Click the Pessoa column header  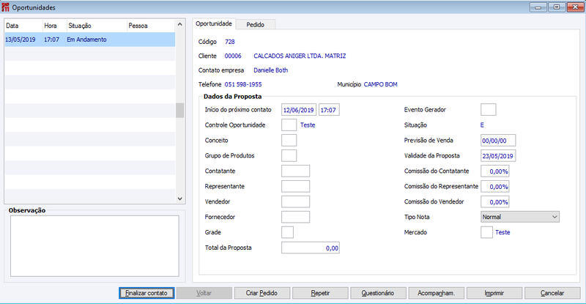point(151,26)
